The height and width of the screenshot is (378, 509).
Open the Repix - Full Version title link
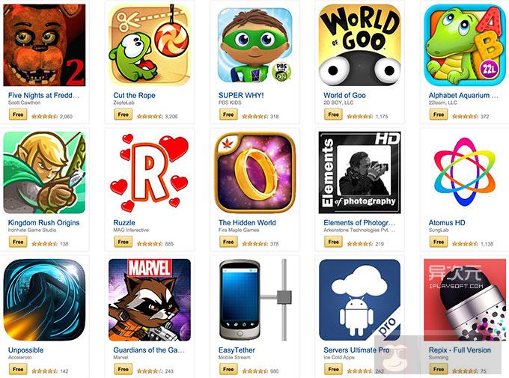(460, 350)
